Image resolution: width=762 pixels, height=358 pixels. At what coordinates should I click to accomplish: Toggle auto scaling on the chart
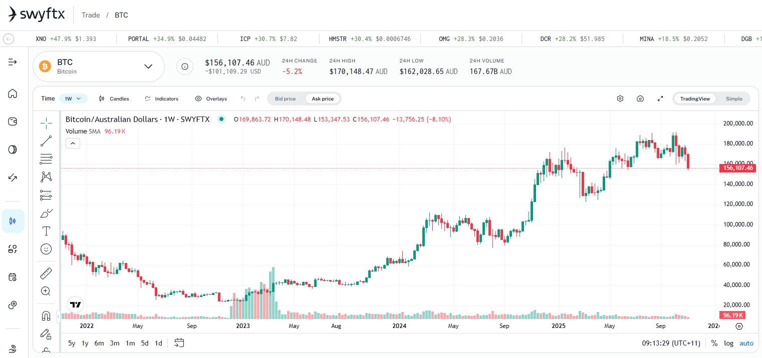(x=746, y=343)
